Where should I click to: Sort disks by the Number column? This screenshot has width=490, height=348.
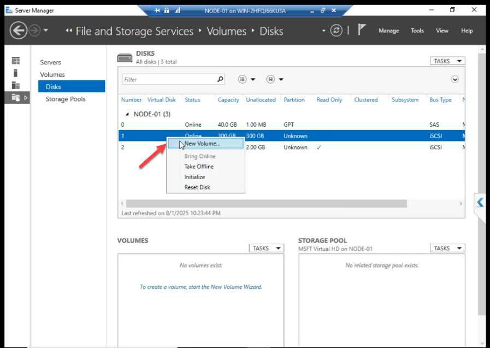[131, 99]
